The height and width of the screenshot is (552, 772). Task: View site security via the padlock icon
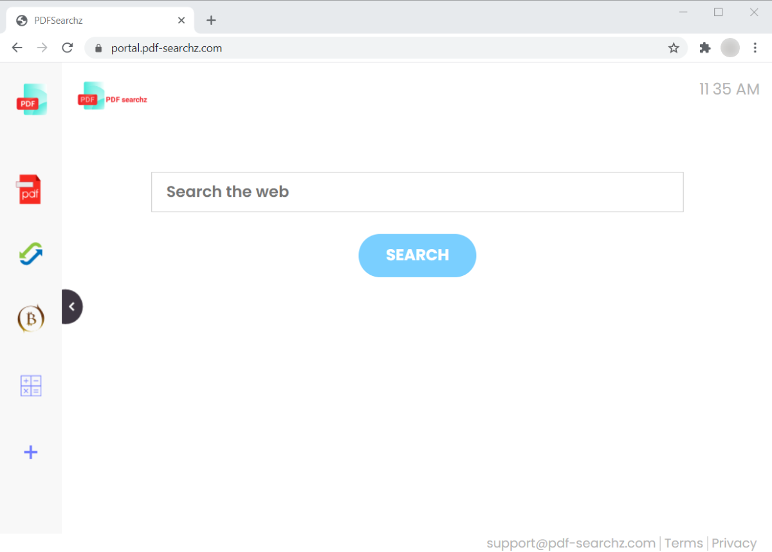click(98, 48)
